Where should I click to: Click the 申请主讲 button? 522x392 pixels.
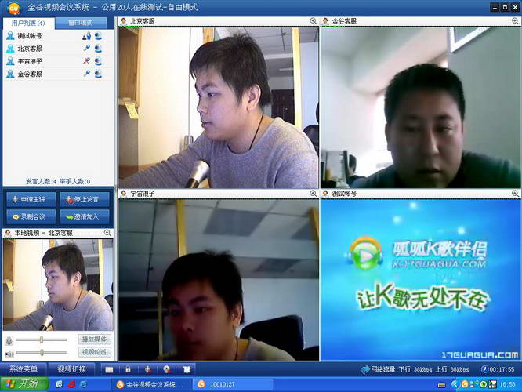(31, 199)
